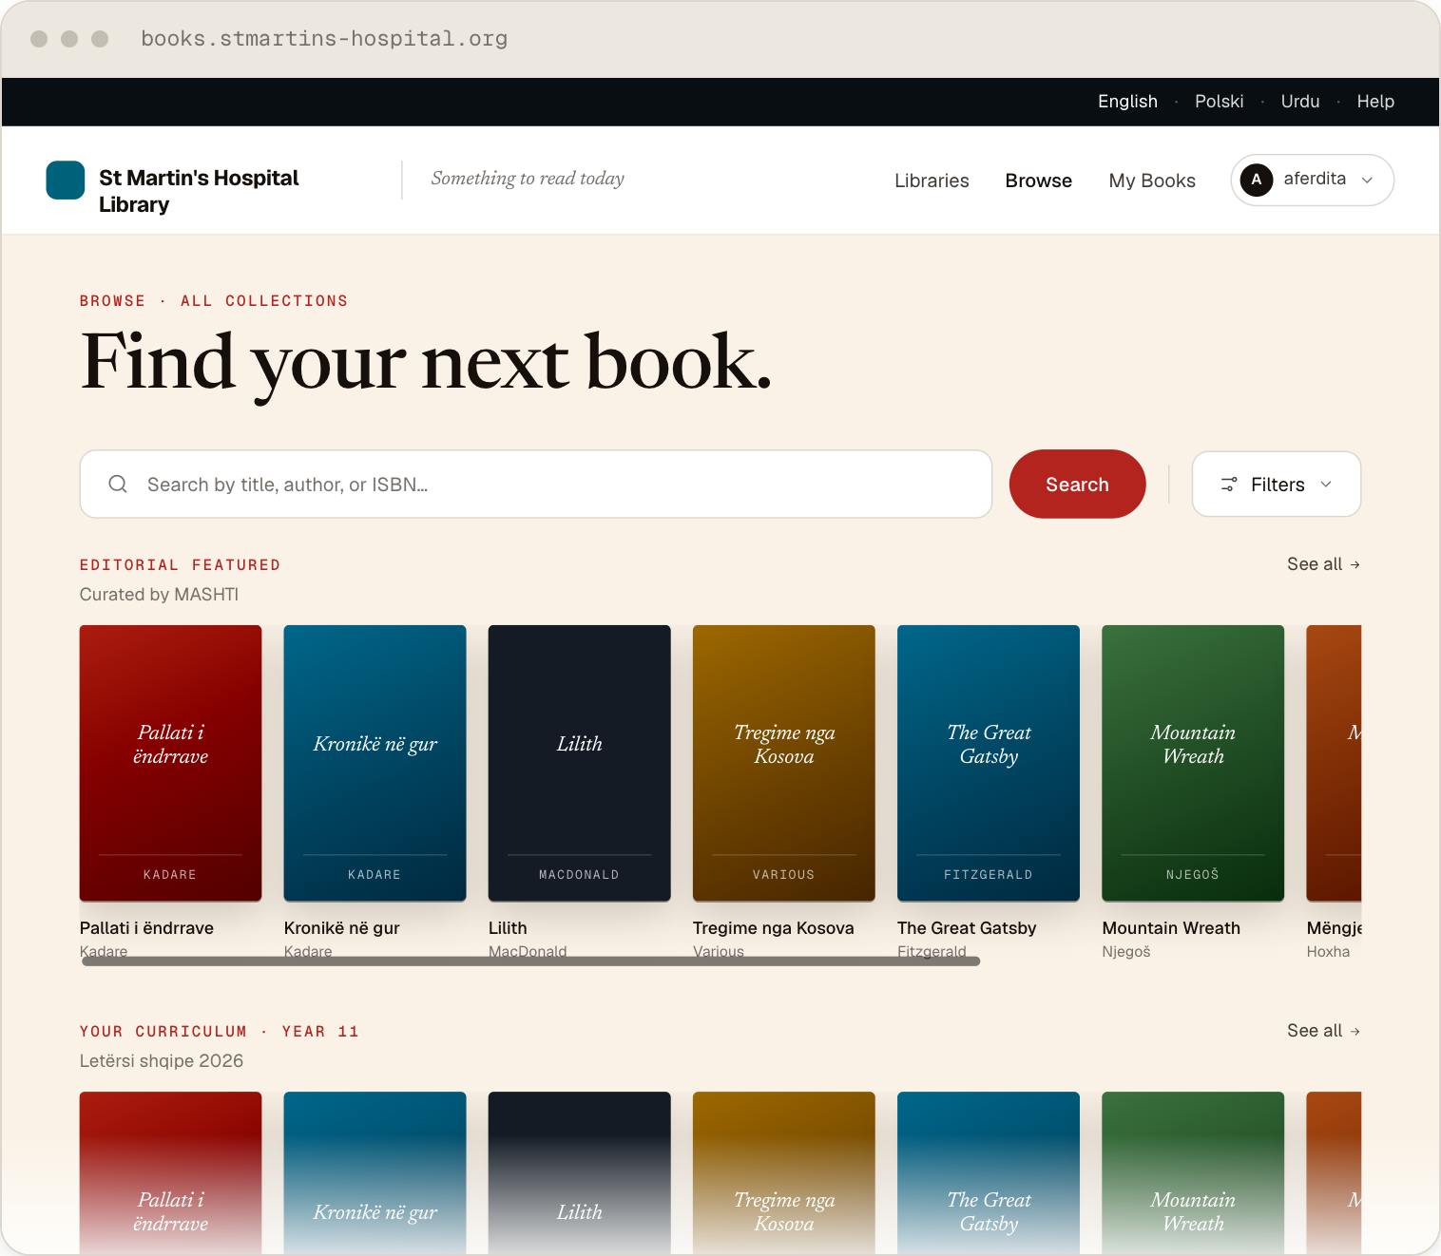This screenshot has width=1441, height=1256.
Task: Click See all for Your Curriculum
Action: click(x=1323, y=1031)
